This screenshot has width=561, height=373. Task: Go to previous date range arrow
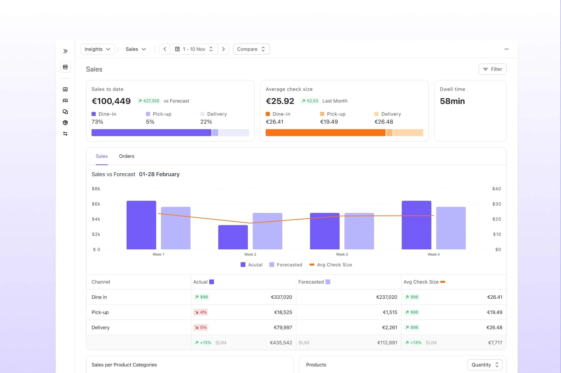tap(165, 49)
